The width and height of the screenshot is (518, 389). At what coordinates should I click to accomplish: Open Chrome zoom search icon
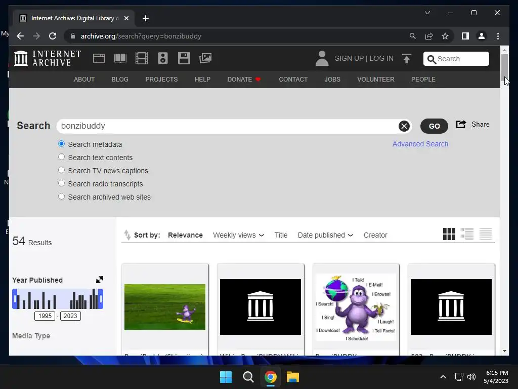(x=413, y=36)
